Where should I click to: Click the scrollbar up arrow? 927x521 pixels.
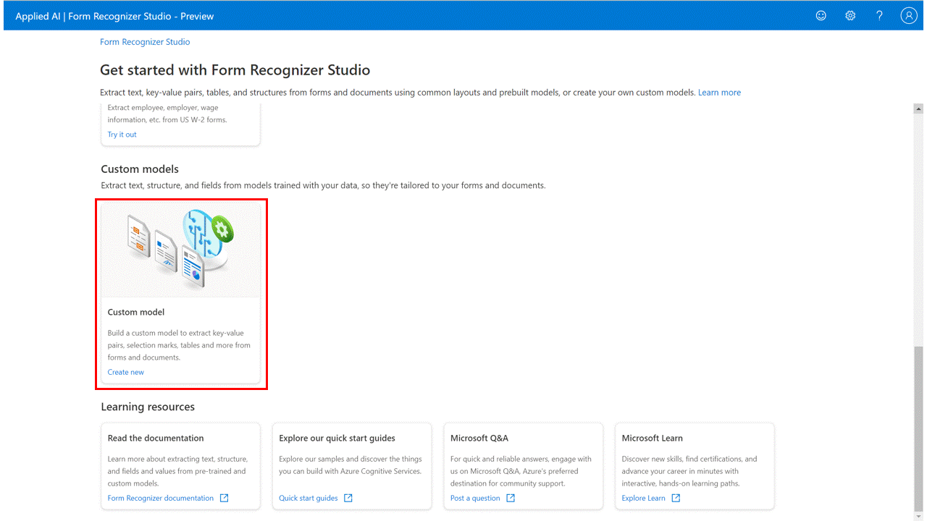tap(918, 109)
